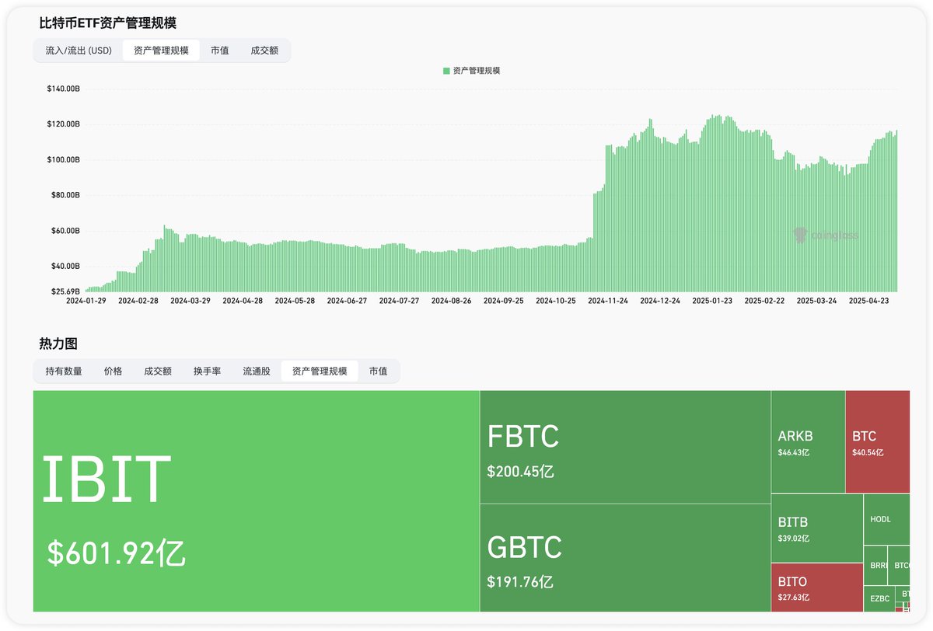The image size is (933, 631).
Task: Click the FBTC heatmap block
Action: click(625, 447)
